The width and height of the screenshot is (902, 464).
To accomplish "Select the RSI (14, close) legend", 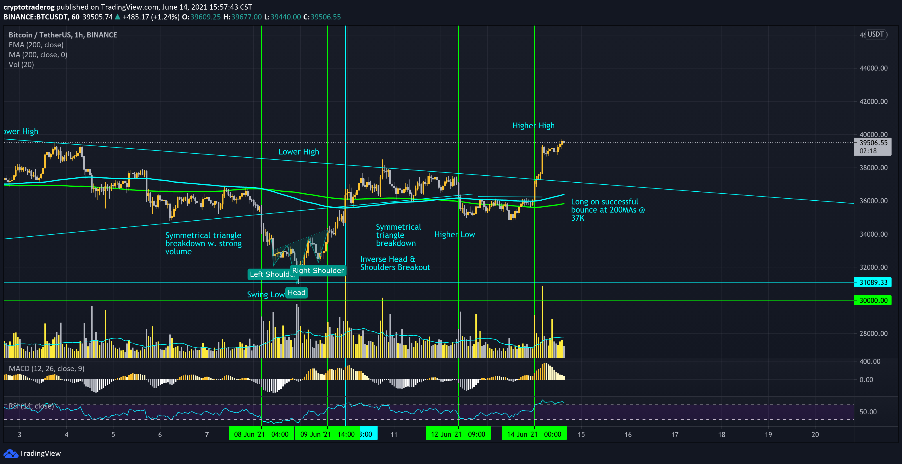I will click(x=31, y=406).
